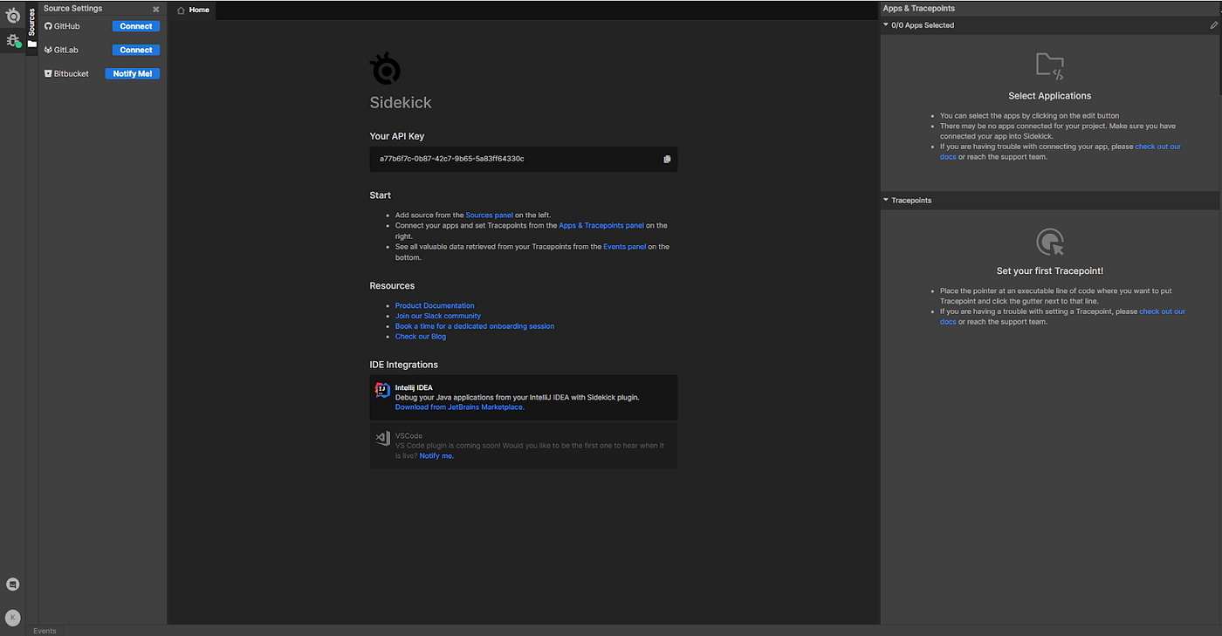The image size is (1222, 636).
Task: Click the Select Applications heading text
Action: 1050,96
